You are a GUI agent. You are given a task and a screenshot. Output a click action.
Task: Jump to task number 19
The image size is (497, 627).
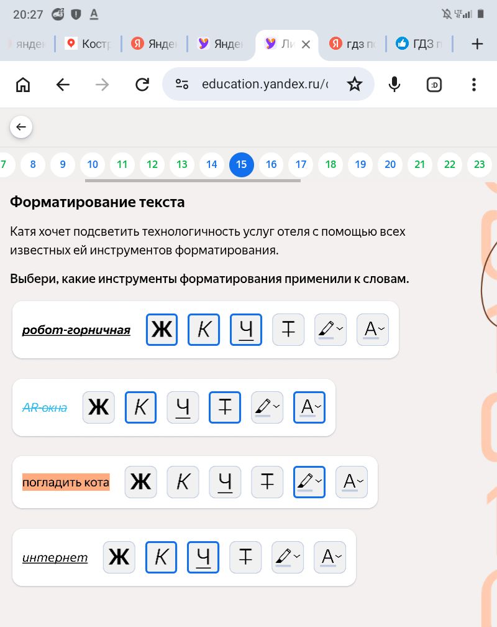point(360,164)
